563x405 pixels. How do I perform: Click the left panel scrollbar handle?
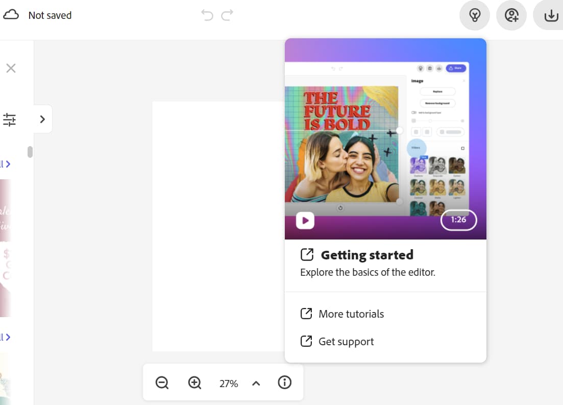pyautogui.click(x=30, y=152)
